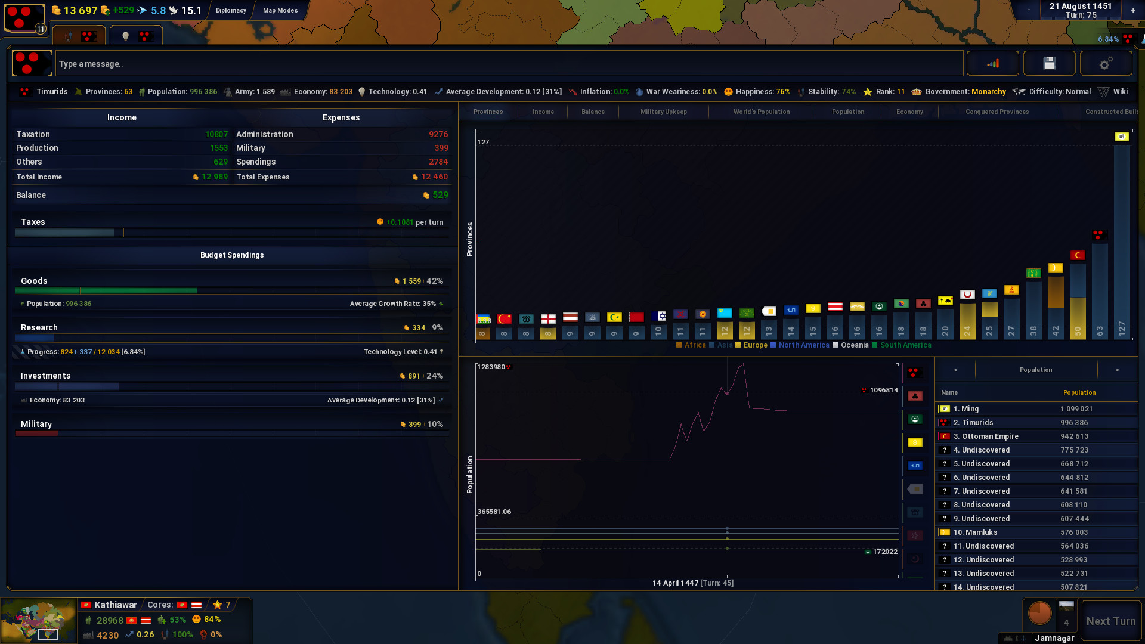This screenshot has width=1145, height=644.
Task: Open the Population category header dropdown
Action: (1035, 370)
